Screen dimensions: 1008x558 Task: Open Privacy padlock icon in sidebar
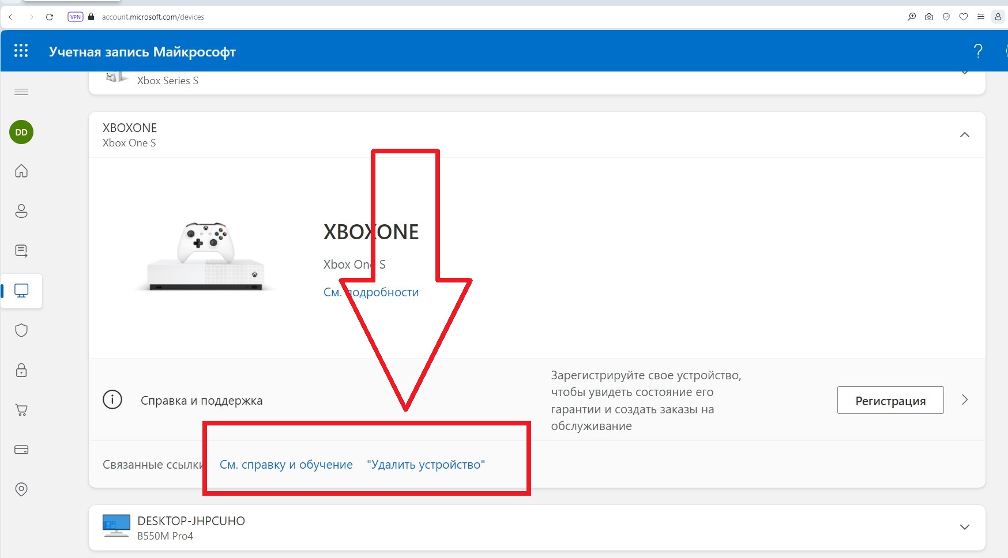21,370
